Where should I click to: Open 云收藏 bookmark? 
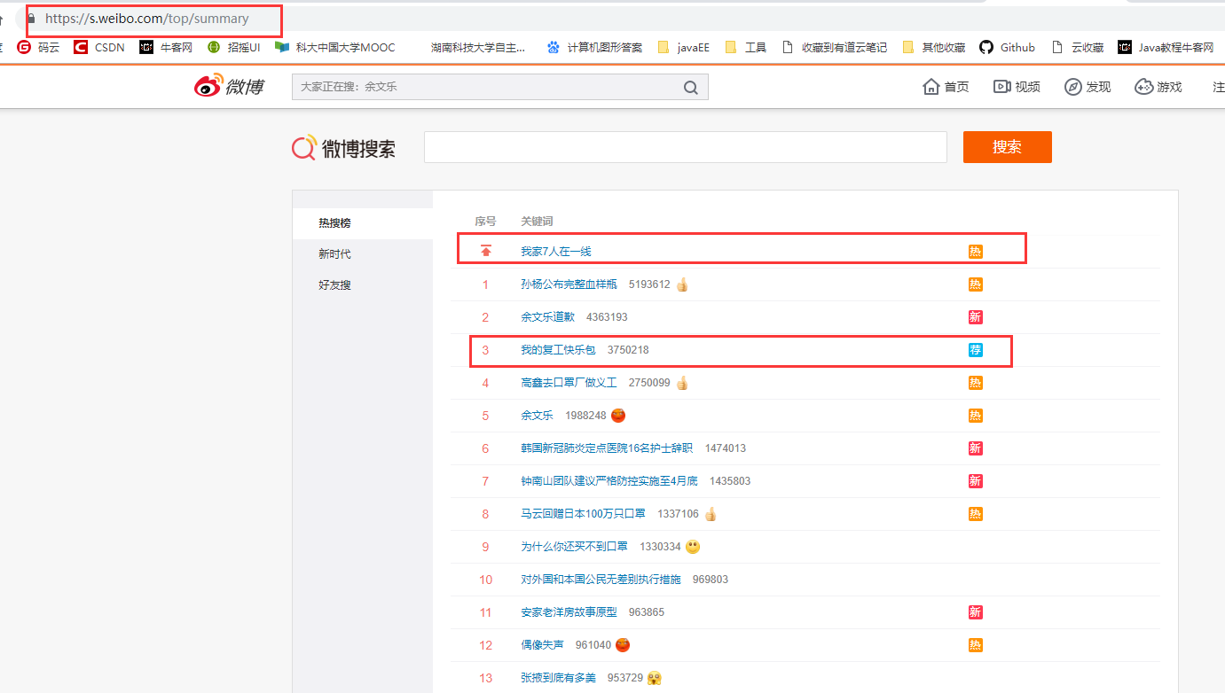click(1078, 48)
